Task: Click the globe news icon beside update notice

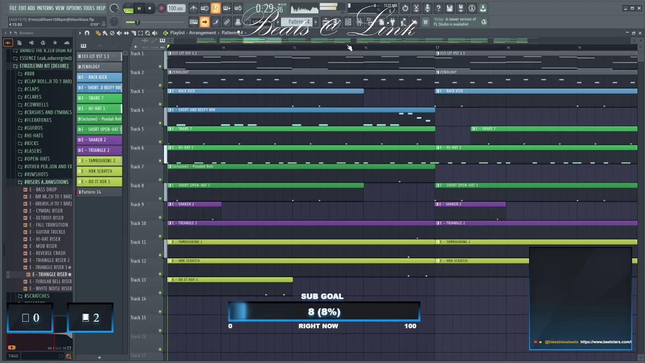Action: (484, 22)
